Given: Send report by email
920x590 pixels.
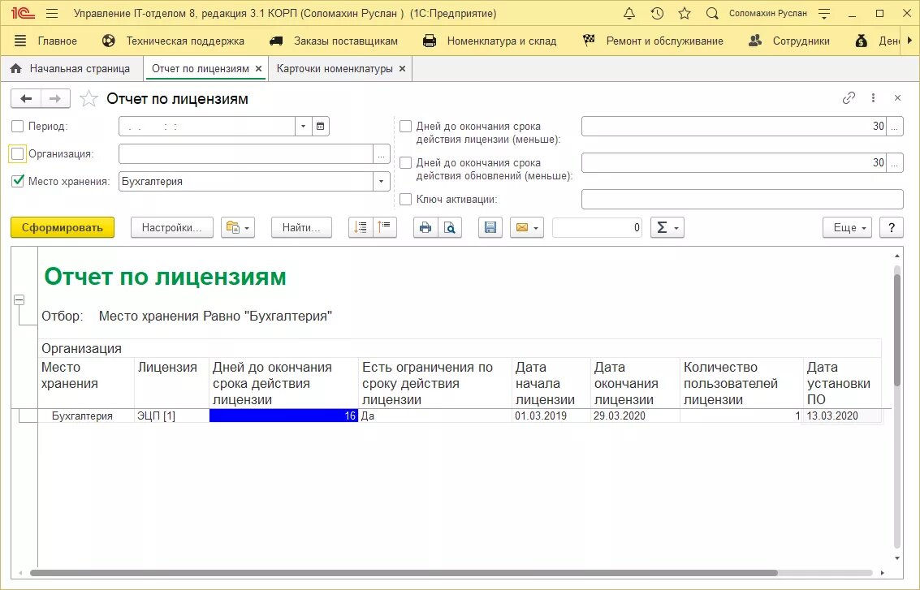Looking at the screenshot, I should coord(526,227).
